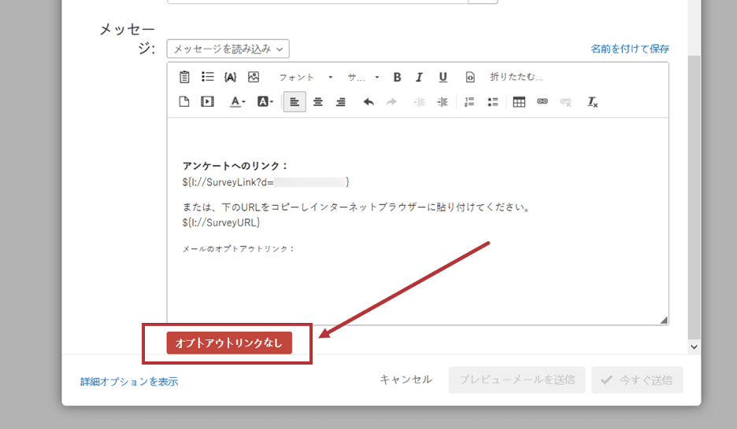Image resolution: width=737 pixels, height=429 pixels.
Task: Click the list icon next to the clipboard
Action: [x=207, y=77]
